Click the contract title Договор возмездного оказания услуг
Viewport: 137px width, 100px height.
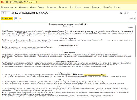coord(68,24)
